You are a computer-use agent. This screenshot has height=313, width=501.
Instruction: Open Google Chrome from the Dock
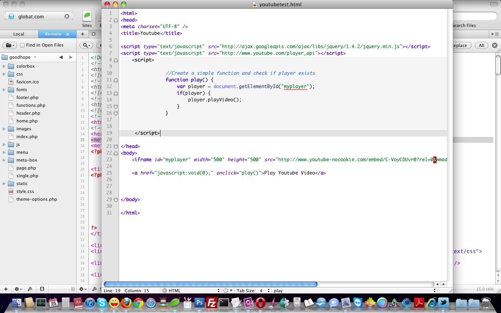pos(139,302)
